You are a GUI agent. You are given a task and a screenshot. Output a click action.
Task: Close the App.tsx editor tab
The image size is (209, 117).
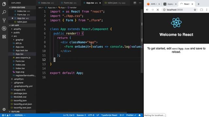click(x=100, y=3)
